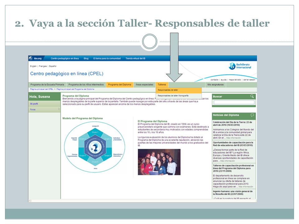Image resolution: width=299 pixels, height=224 pixels.
Task: Open Tienda virtual del IB link
Action: [x=135, y=58]
